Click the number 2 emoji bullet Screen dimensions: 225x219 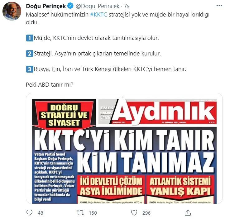[x=30, y=54]
